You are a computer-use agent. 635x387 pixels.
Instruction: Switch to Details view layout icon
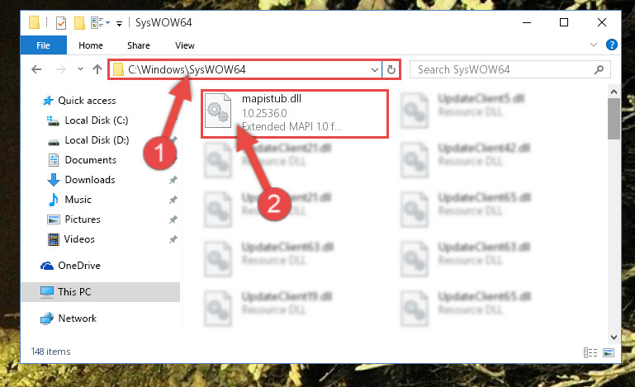[590, 352]
